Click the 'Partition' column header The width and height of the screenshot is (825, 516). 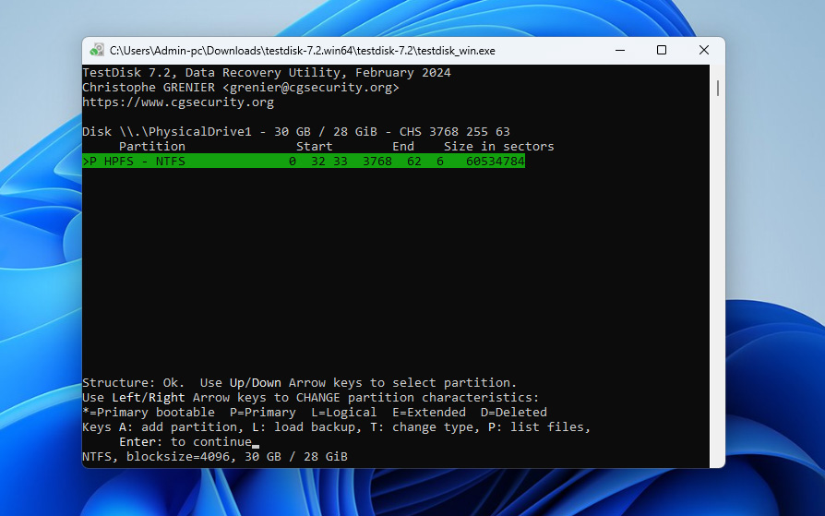coord(152,147)
